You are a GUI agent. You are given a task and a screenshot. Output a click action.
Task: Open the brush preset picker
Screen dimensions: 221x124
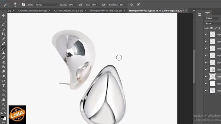pyautogui.click(x=19, y=5)
